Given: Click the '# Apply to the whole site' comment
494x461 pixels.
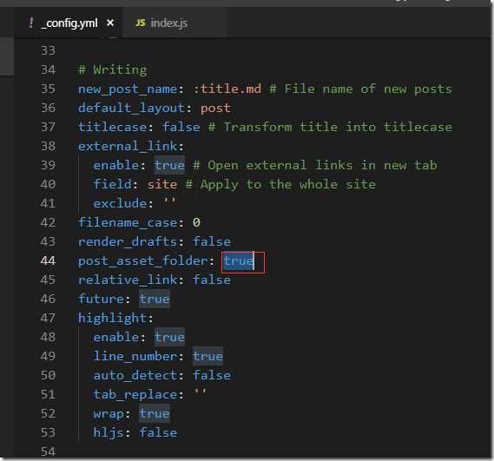Looking at the screenshot, I should [x=280, y=184].
